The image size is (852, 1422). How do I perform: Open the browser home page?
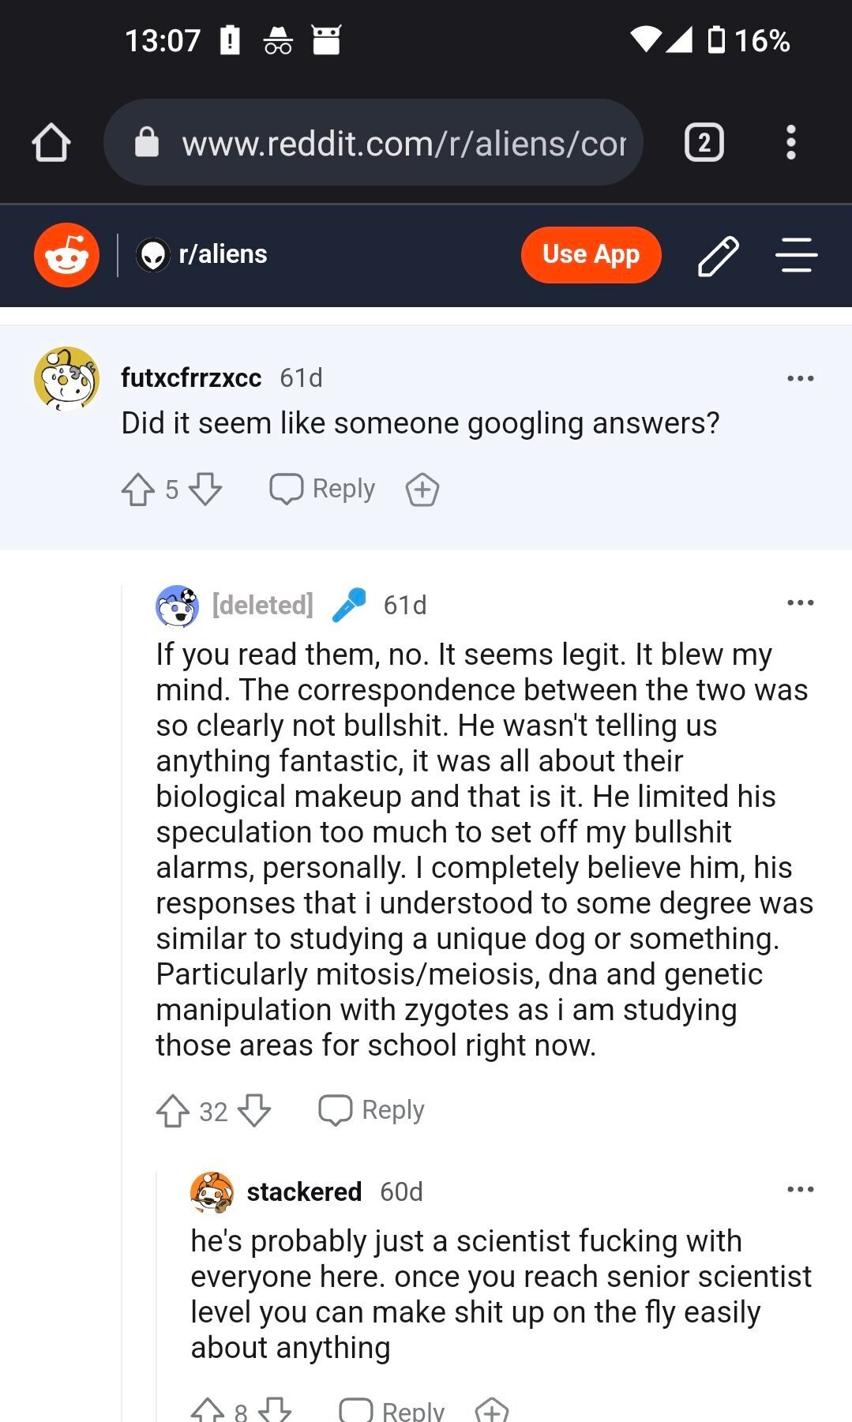click(51, 143)
